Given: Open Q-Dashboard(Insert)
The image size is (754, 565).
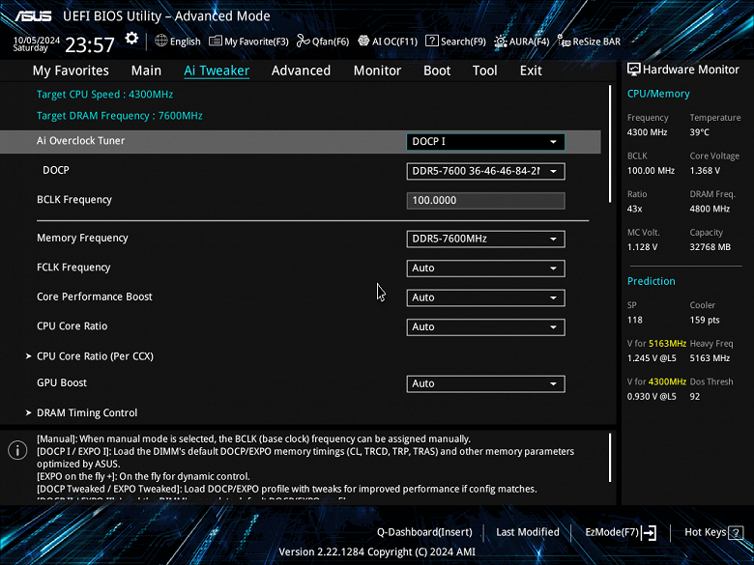Looking at the screenshot, I should pos(424,532).
